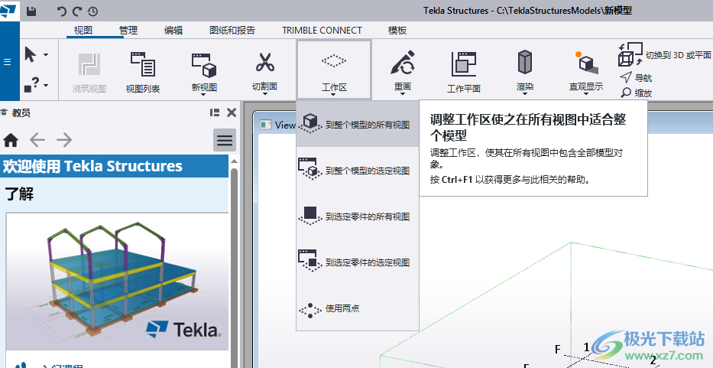Click 切换到 3D 或平面
713x368 pixels.
point(664,54)
